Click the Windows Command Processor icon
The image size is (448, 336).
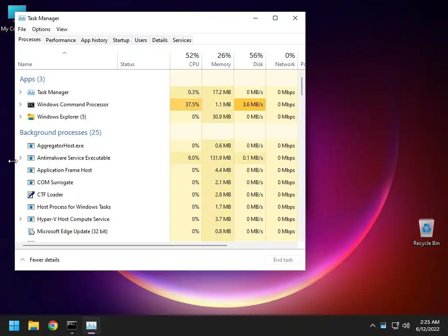point(31,105)
